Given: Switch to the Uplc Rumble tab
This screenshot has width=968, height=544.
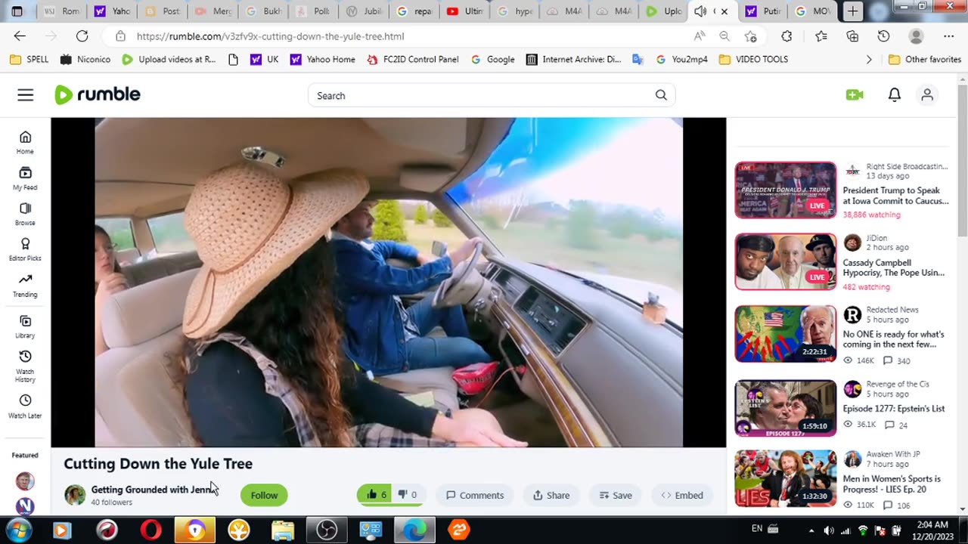Looking at the screenshot, I should tap(664, 11).
